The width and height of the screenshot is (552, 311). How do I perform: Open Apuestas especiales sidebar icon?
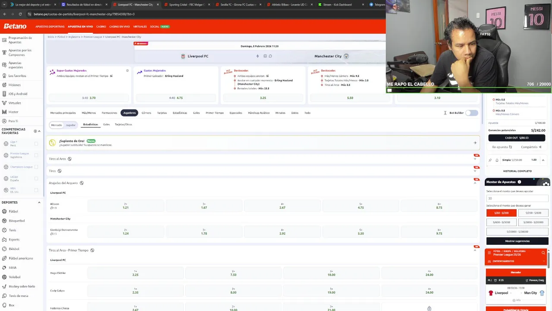pyautogui.click(x=4, y=65)
